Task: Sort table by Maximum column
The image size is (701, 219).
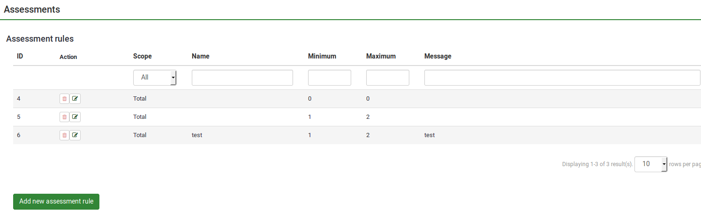Action: point(381,56)
